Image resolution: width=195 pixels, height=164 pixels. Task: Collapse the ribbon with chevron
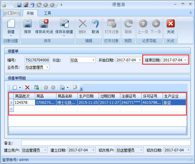click(190, 13)
